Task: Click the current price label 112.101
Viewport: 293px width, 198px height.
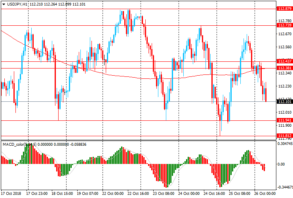Action: point(285,101)
